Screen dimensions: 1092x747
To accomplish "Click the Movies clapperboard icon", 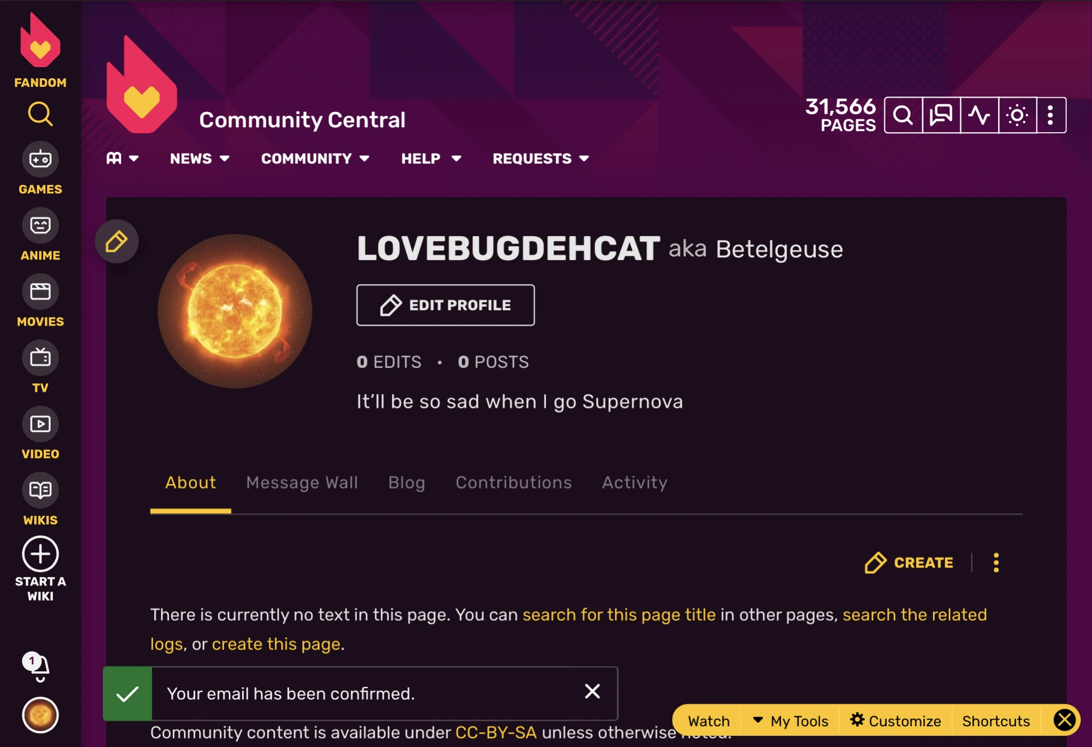I will 40,291.
